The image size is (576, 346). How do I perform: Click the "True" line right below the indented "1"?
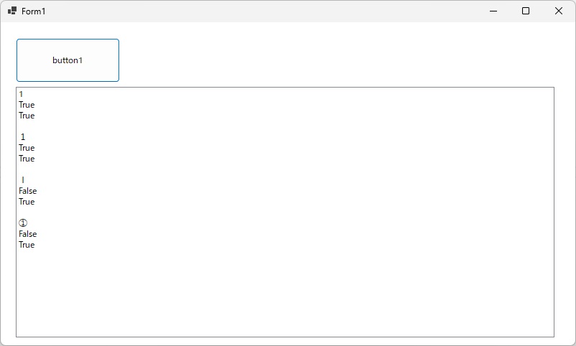pyautogui.click(x=27, y=148)
